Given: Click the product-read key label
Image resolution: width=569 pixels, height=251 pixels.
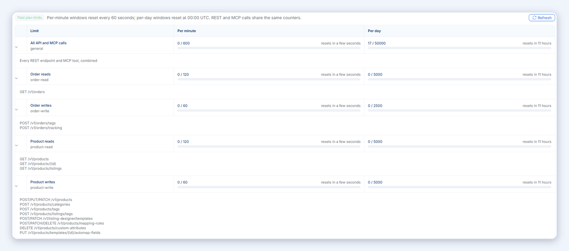Looking at the screenshot, I should (x=41, y=147).
